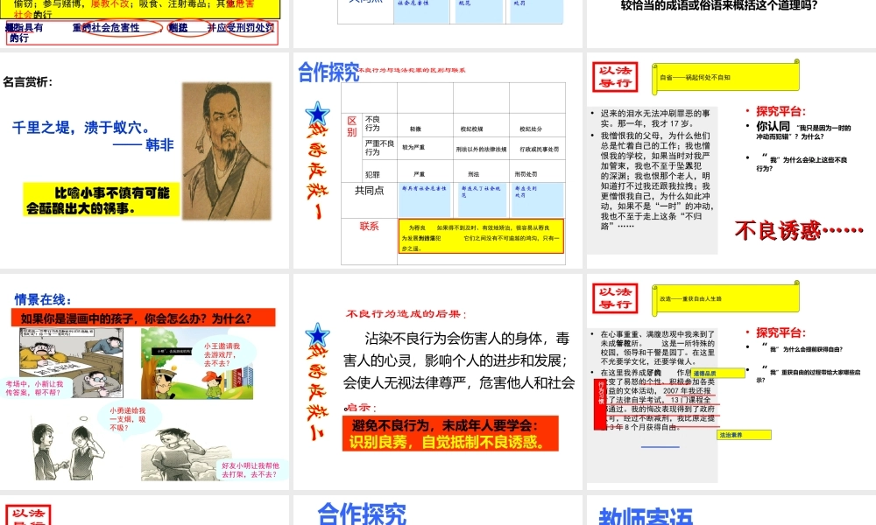Image resolution: width=876 pixels, height=525 pixels.
Task: Click the quote 千里之堤，溃于蚁穴。
Action: click(x=81, y=127)
